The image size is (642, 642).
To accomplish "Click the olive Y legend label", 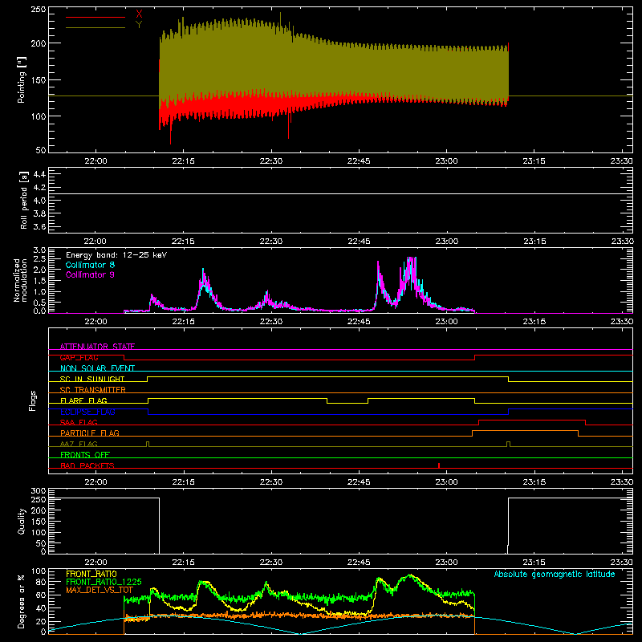I will click(139, 25).
